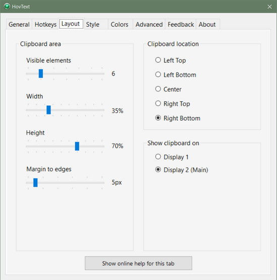Select Center clipboard location

[x=168, y=89]
